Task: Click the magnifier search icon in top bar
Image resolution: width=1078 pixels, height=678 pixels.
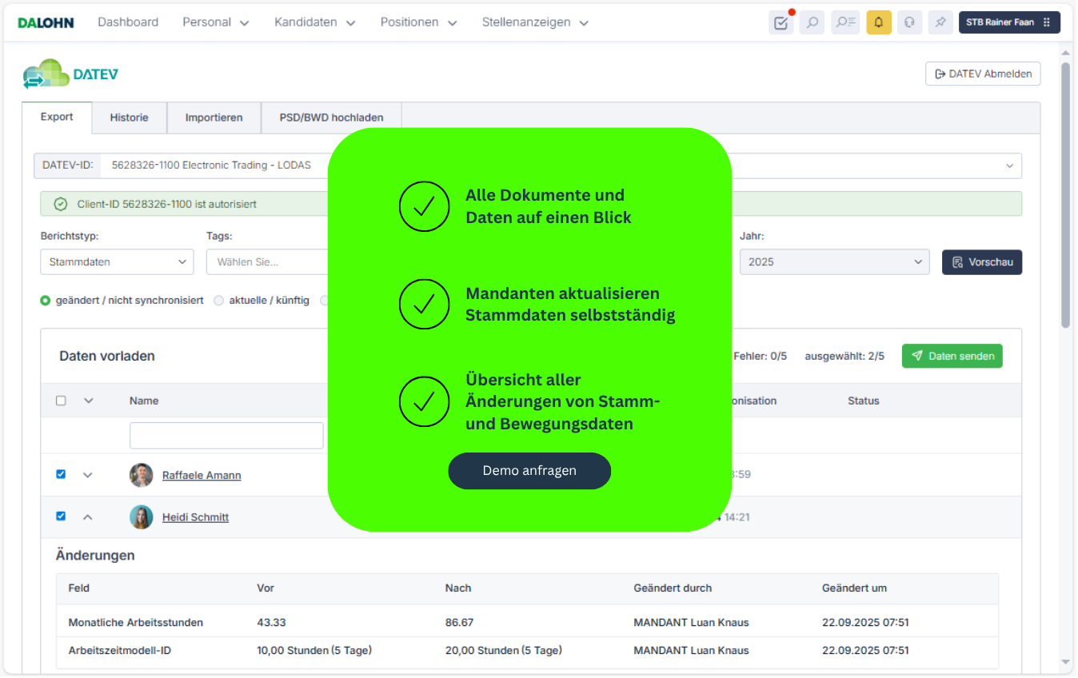Action: point(812,22)
